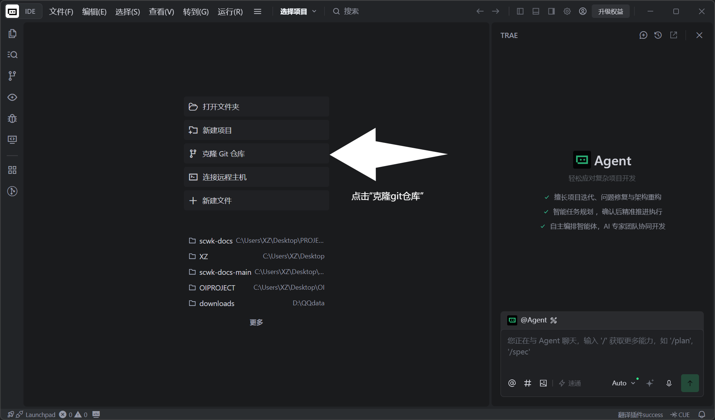Image resolution: width=715 pixels, height=420 pixels.
Task: Pop out the TRAE panel to window
Action: [674, 35]
